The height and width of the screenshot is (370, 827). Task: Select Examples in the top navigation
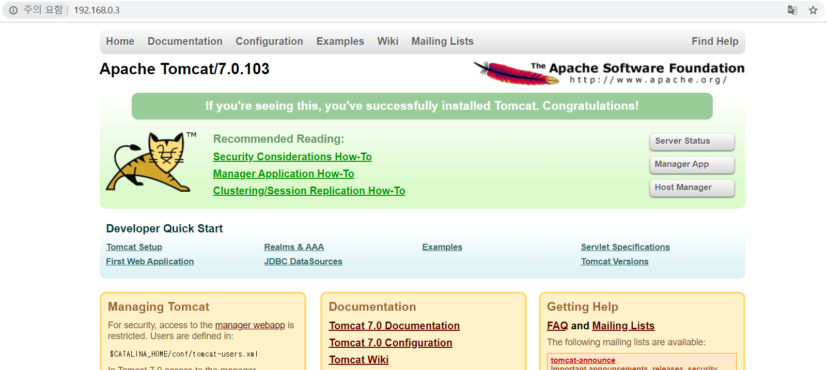pyautogui.click(x=340, y=41)
